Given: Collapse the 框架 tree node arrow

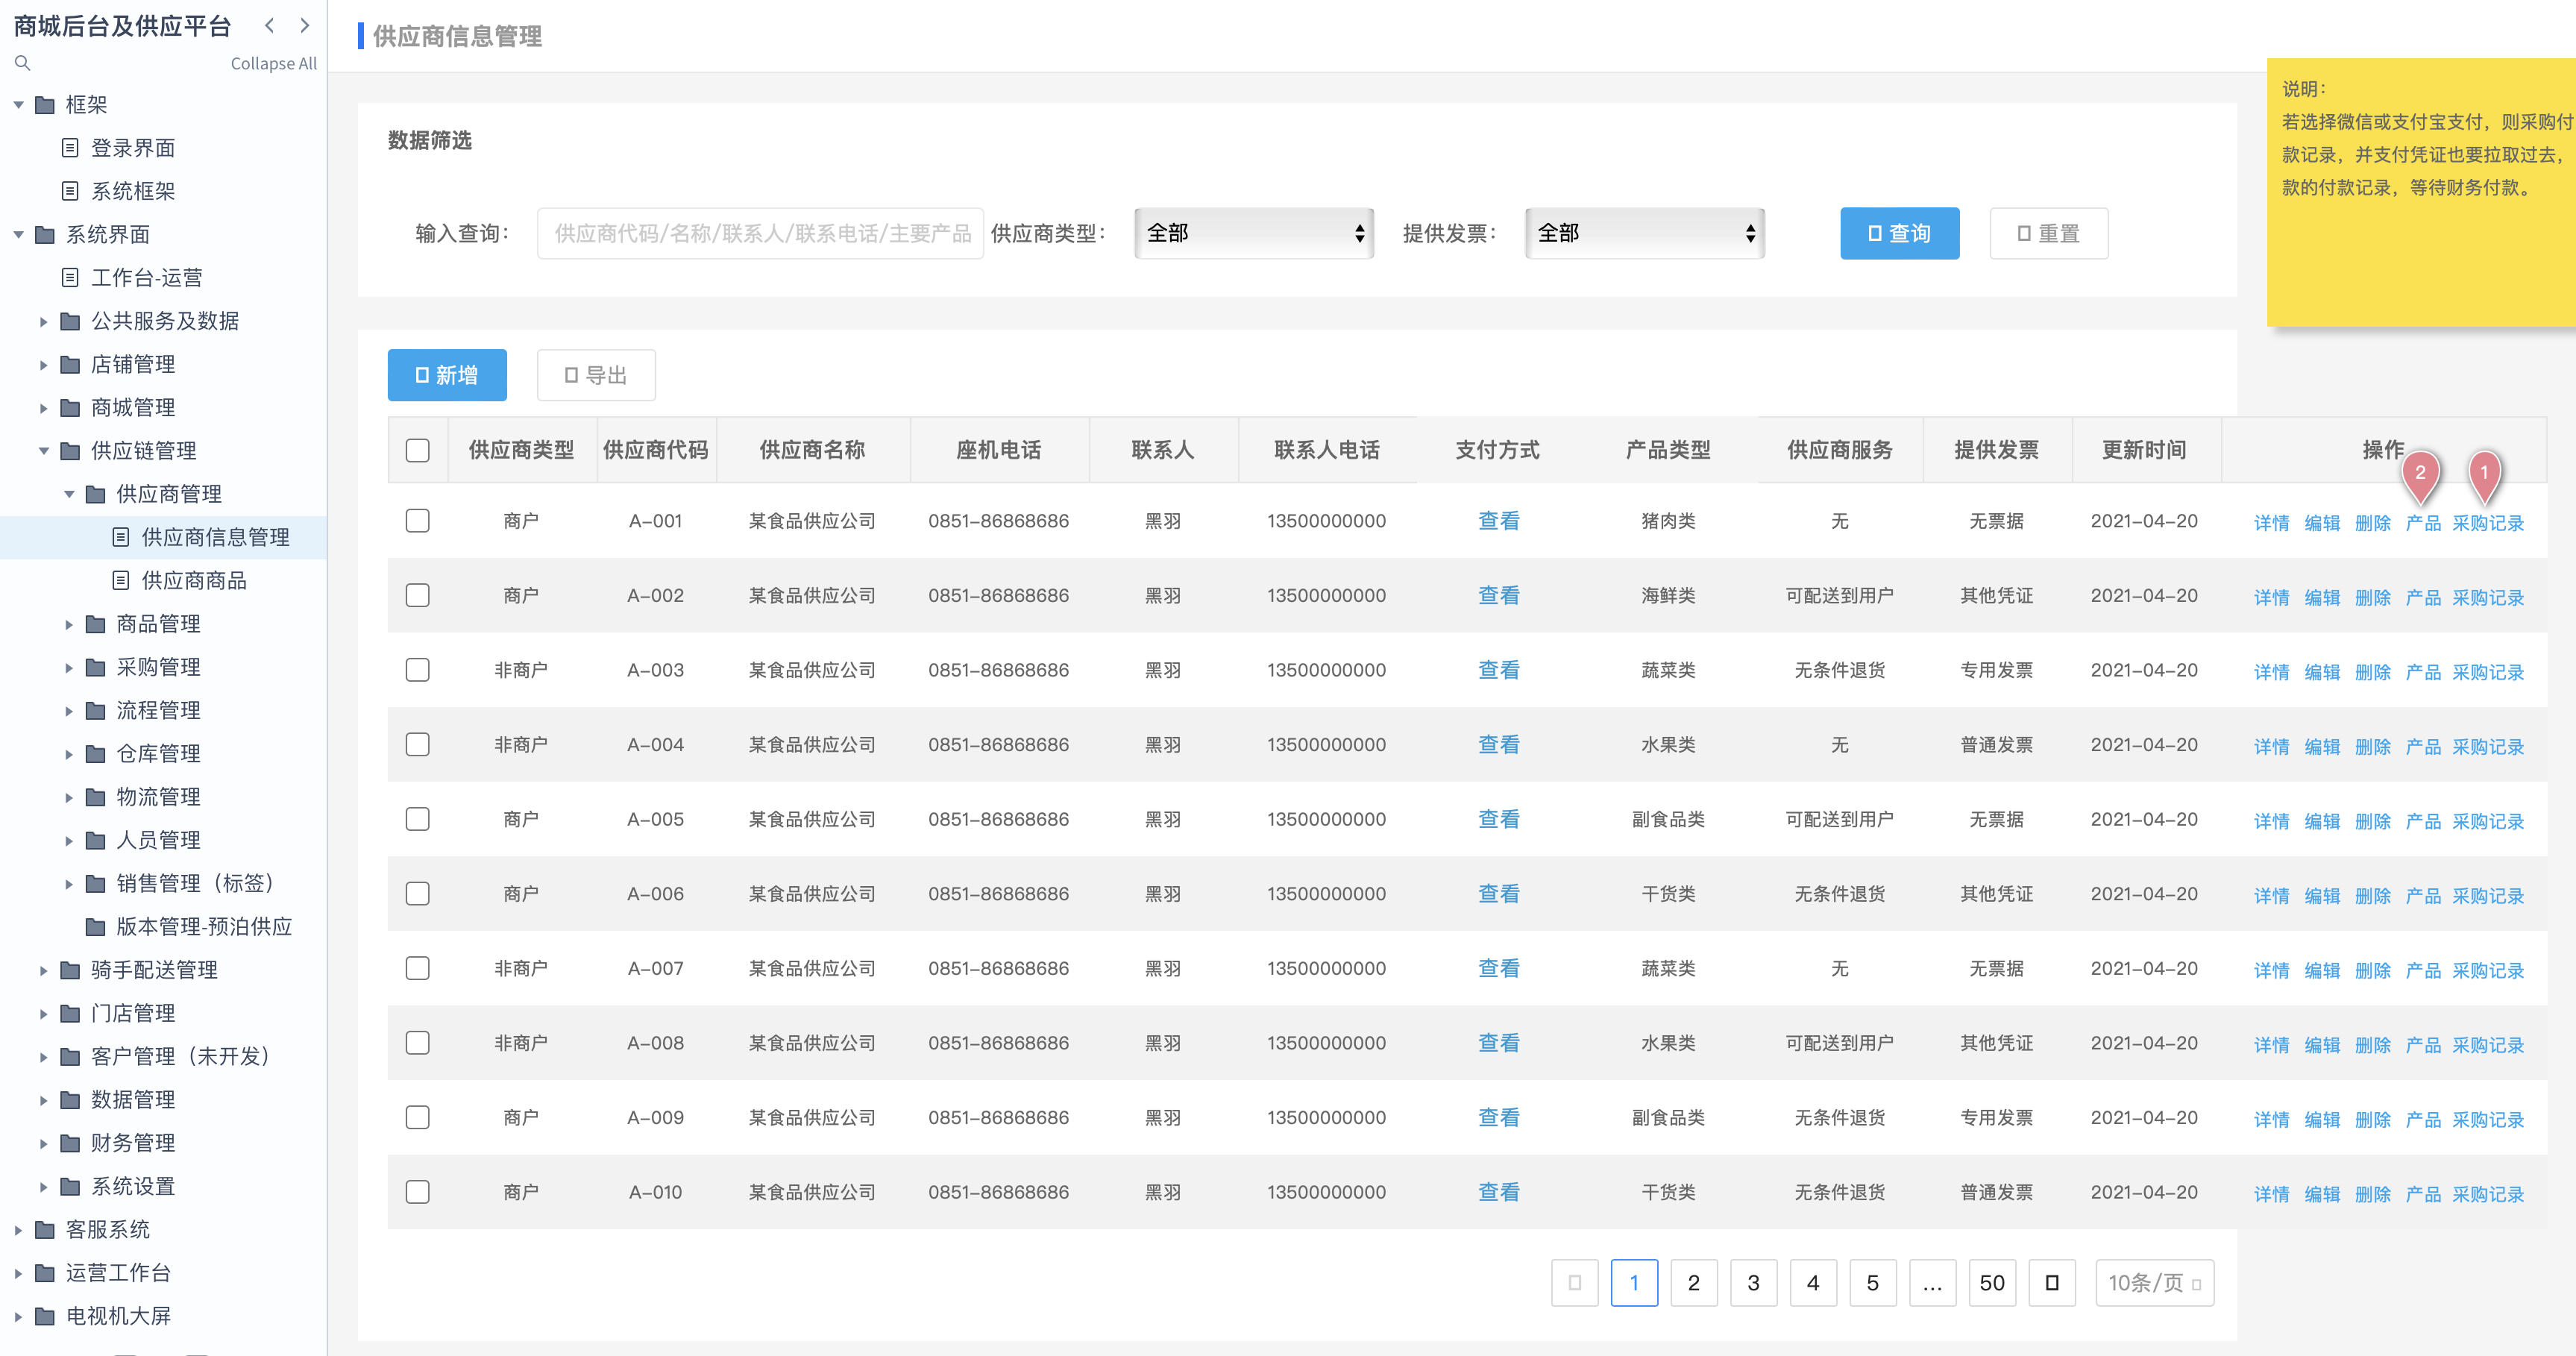Looking at the screenshot, I should [x=18, y=105].
